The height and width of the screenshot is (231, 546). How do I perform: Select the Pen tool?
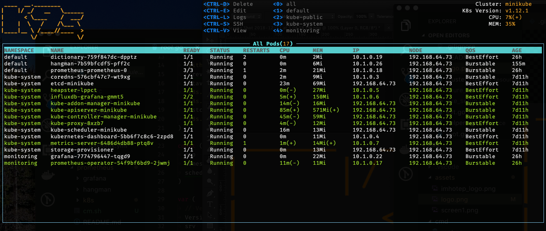[x=210, y=193]
